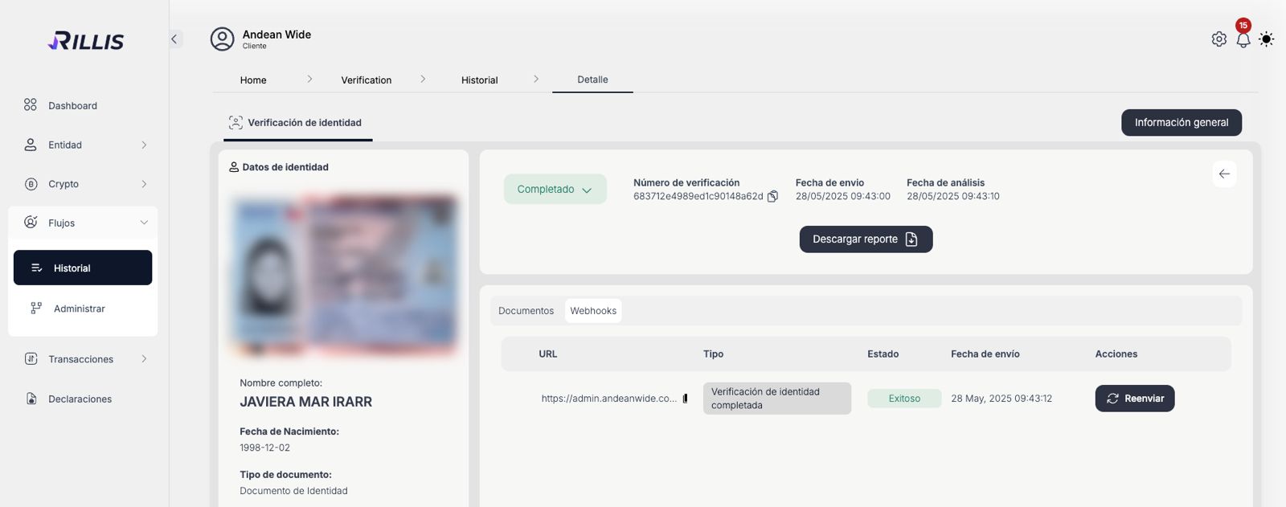Image resolution: width=1286 pixels, height=507 pixels.
Task: Open the blurred ID document image
Action: pos(344,275)
